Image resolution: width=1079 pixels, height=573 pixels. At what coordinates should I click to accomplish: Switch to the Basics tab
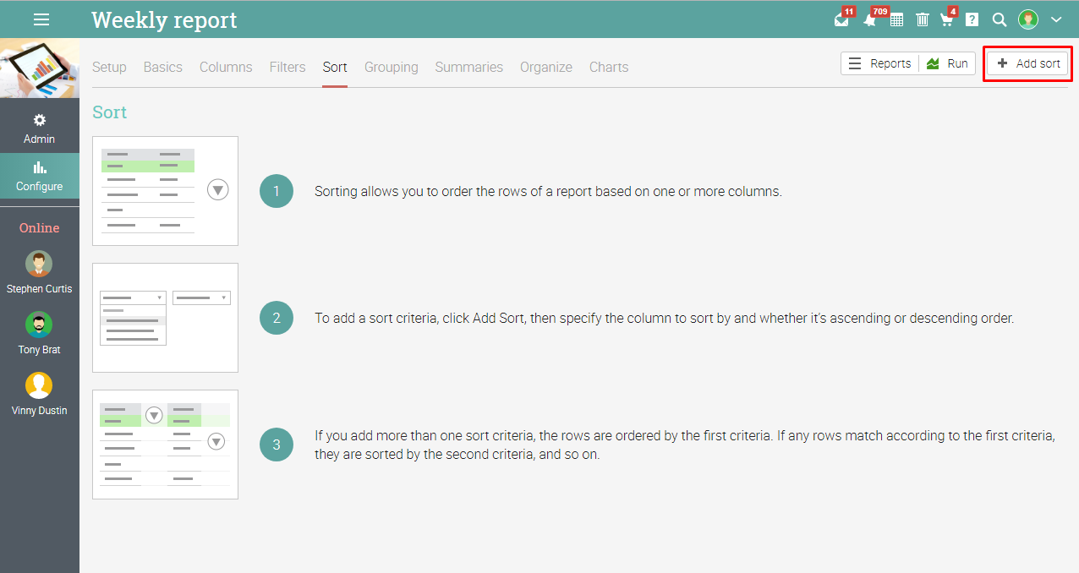pyautogui.click(x=163, y=67)
